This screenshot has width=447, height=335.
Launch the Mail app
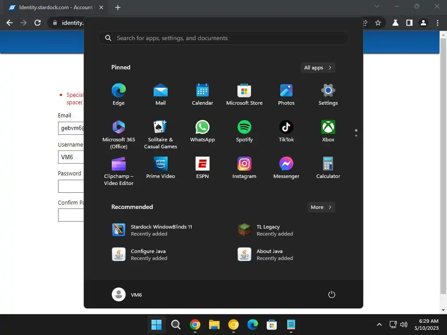coord(161,95)
